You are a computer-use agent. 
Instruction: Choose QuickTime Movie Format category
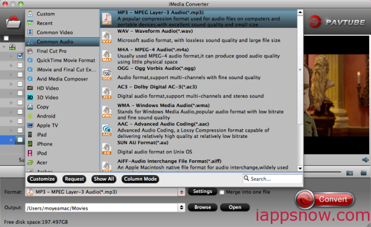[62, 60]
